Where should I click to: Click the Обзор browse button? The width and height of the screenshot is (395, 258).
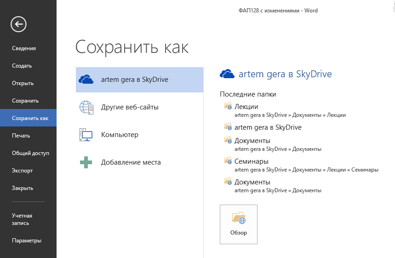tap(239, 224)
